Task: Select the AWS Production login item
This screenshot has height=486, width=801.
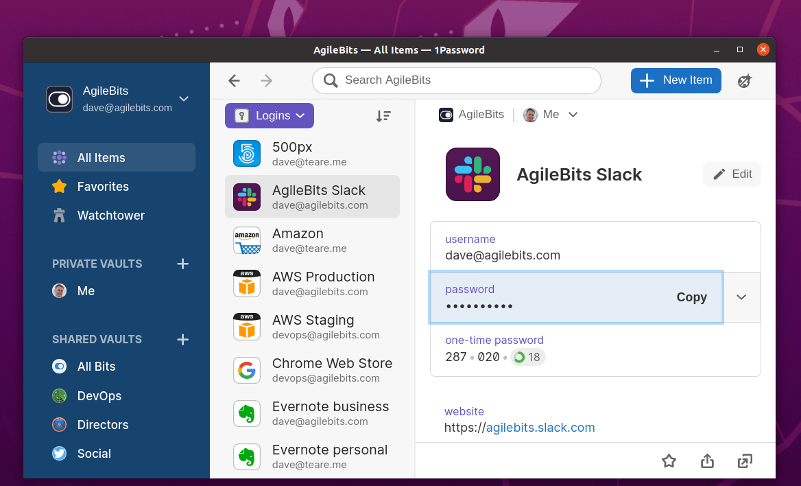Action: coord(312,283)
